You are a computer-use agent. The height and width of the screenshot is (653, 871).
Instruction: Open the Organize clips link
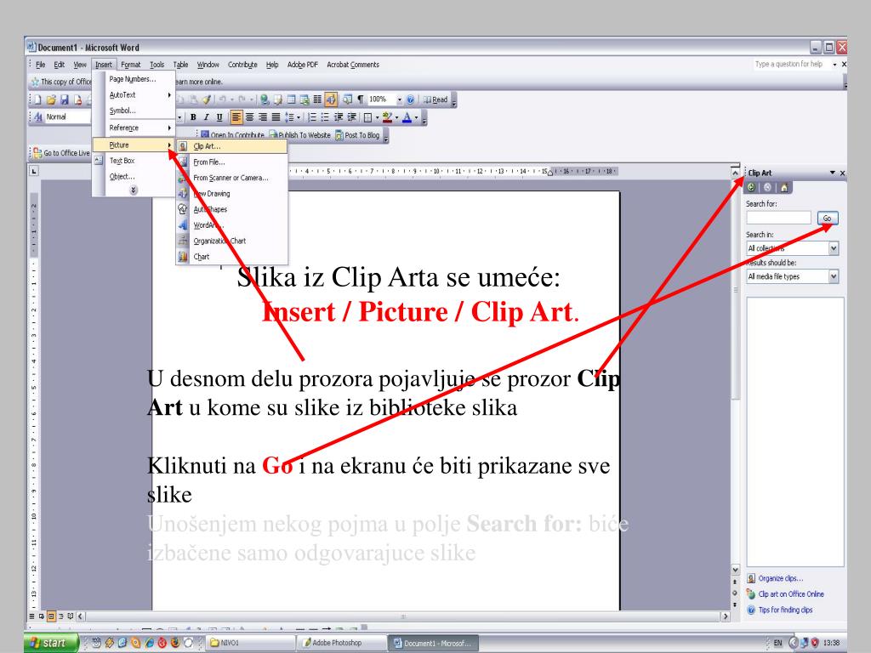point(781,578)
